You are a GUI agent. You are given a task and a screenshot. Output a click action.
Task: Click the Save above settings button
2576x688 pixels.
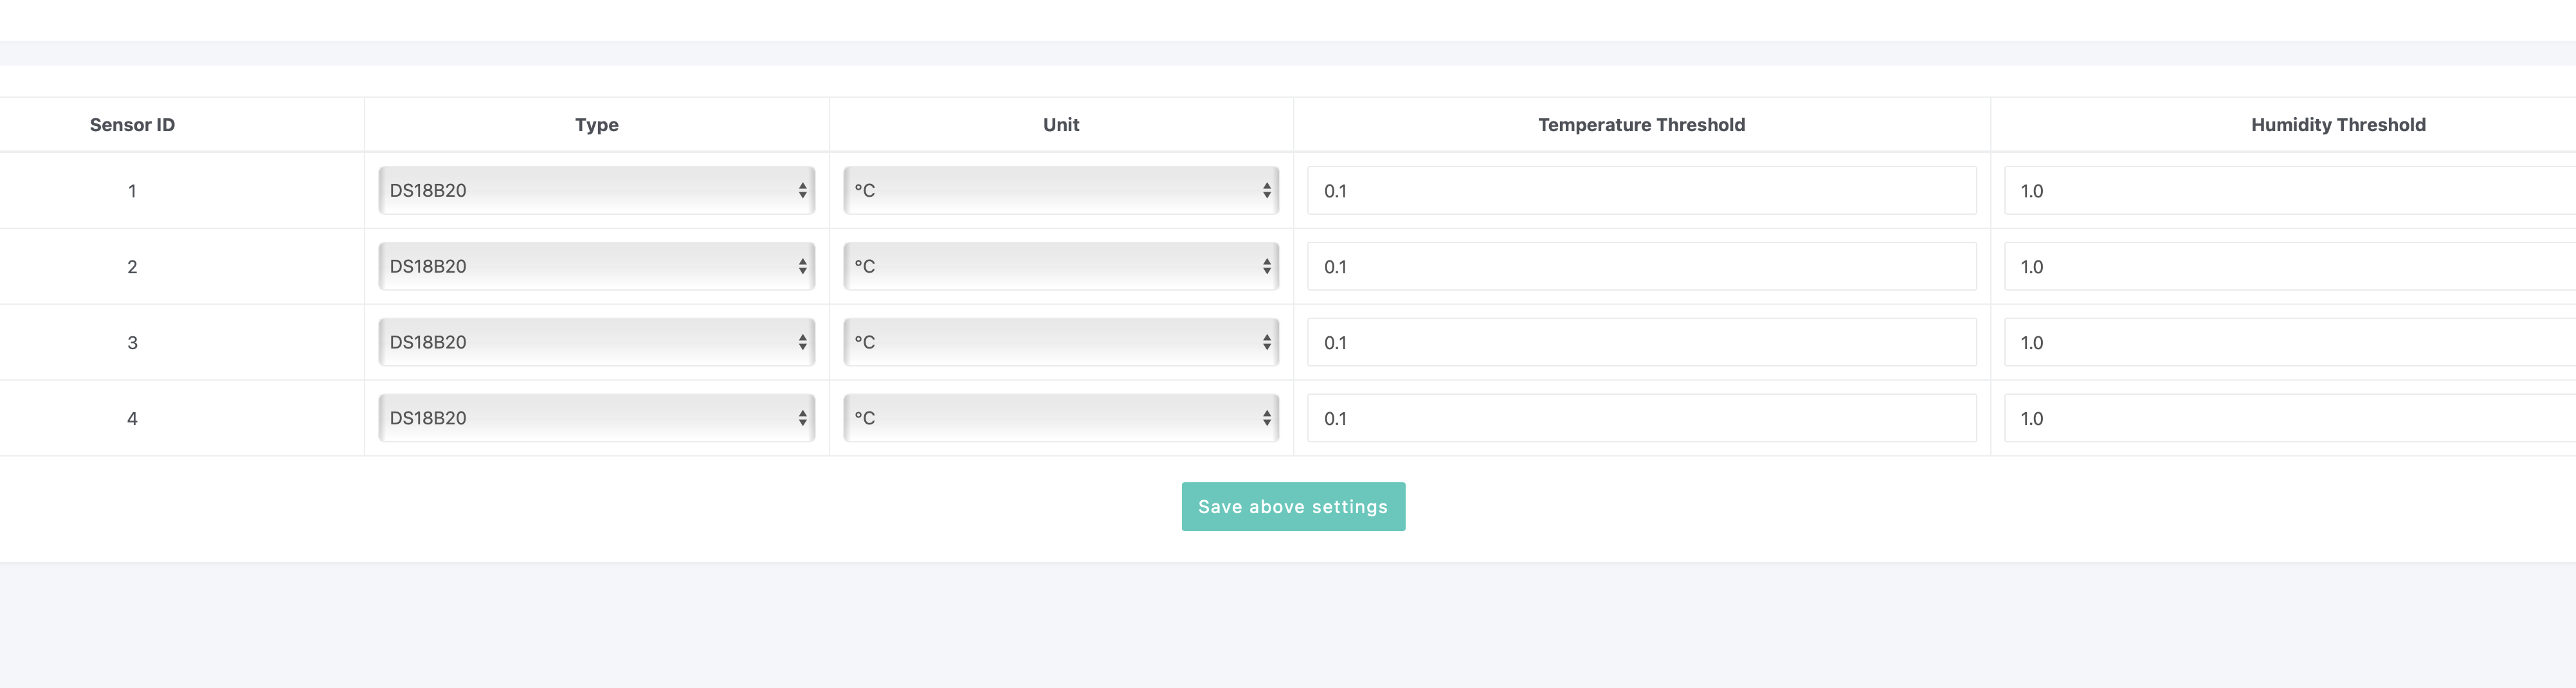[1292, 507]
